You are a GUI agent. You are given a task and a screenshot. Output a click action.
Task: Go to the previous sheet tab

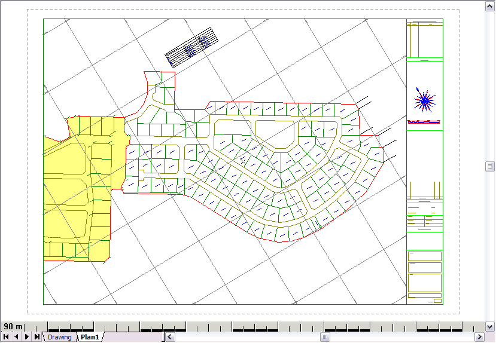pyautogui.click(x=16, y=337)
